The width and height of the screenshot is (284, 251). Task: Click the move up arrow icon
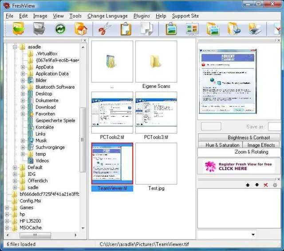click(x=248, y=185)
